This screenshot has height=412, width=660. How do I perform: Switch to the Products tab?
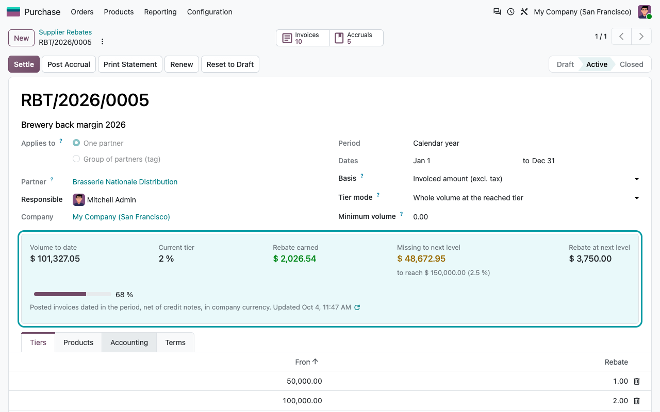[78, 342]
